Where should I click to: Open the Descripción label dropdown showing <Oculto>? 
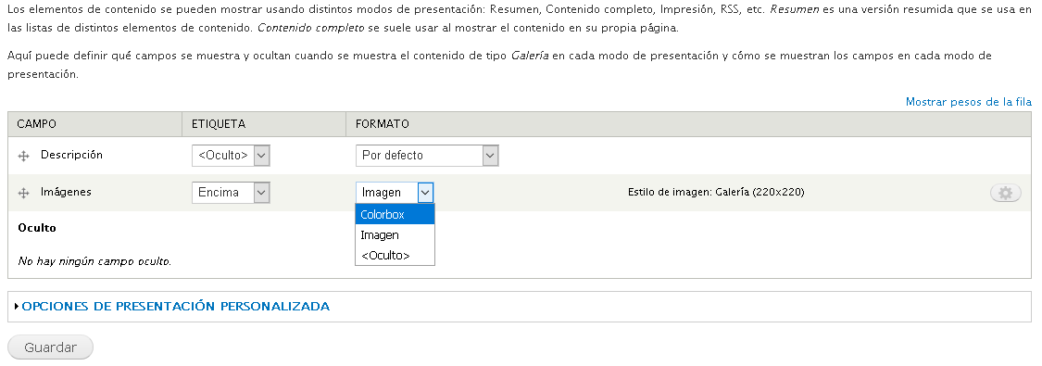point(231,156)
